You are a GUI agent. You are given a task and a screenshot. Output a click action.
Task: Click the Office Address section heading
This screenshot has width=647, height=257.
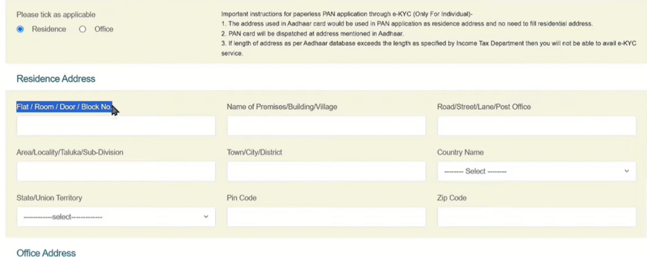coord(45,253)
